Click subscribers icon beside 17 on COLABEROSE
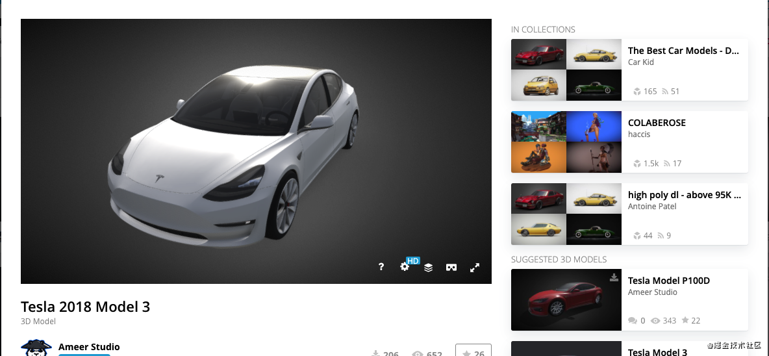The image size is (769, 356). pos(666,163)
